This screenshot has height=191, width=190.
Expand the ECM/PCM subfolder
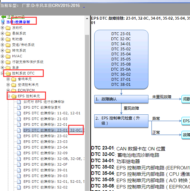pyautogui.click(x=8, y=90)
